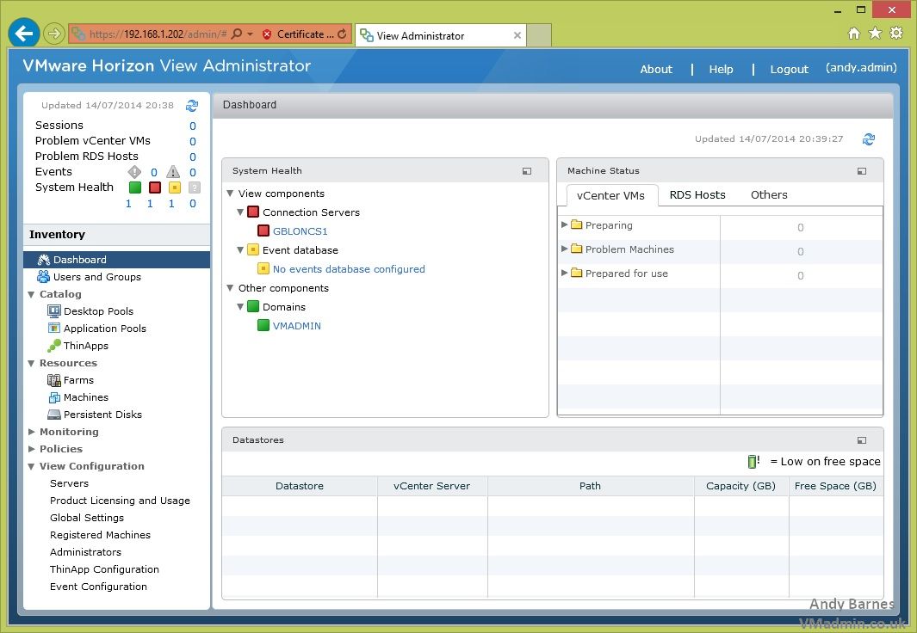Open a new blank browser tab

point(539,35)
